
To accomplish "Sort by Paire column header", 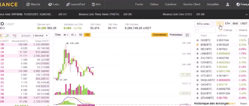I will point(204,36).
